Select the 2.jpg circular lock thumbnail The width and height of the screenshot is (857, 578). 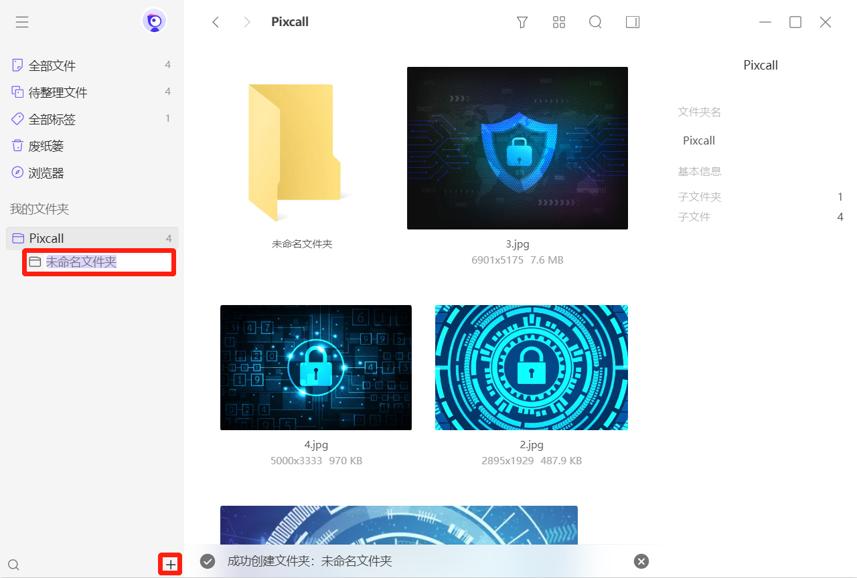[532, 367]
